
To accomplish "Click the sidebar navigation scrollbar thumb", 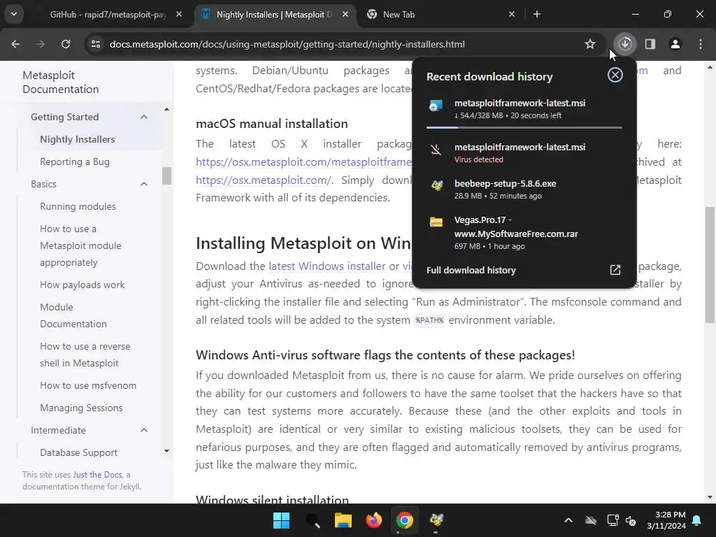I will [x=166, y=176].
